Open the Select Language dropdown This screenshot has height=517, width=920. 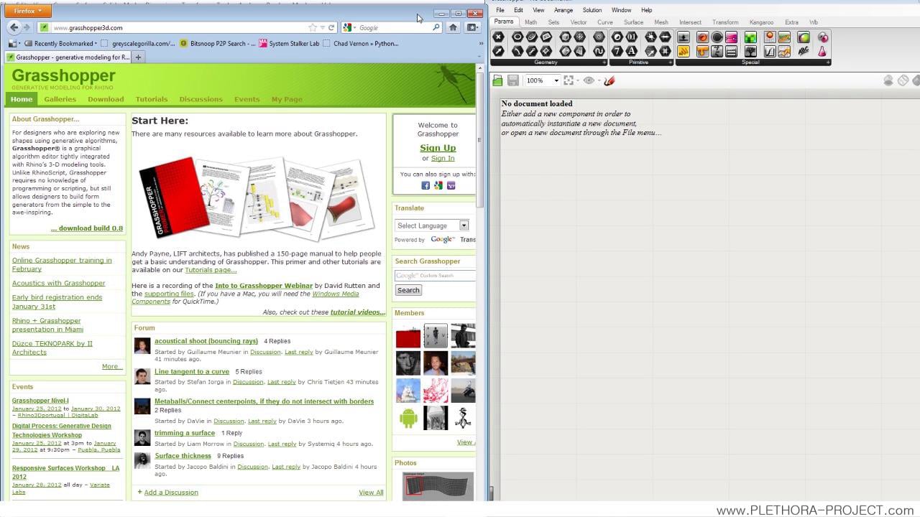[431, 225]
